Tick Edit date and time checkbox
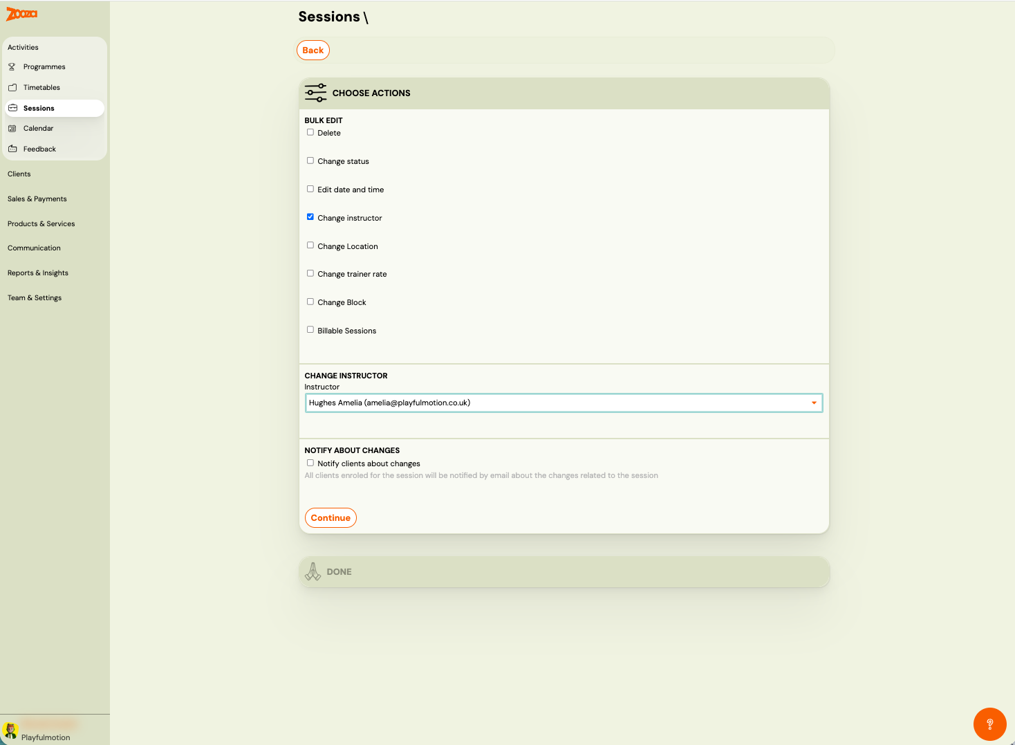This screenshot has width=1015, height=745. (x=310, y=189)
